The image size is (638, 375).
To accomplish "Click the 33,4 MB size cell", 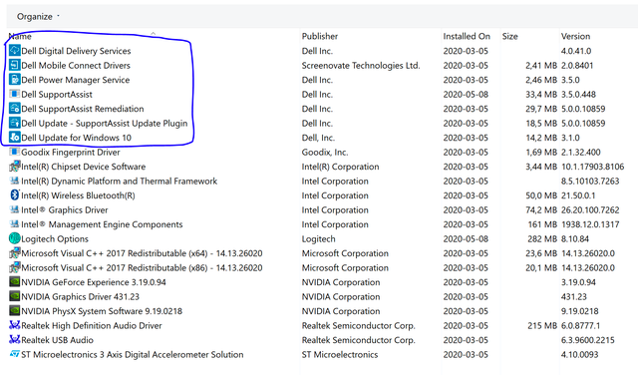I will pos(541,95).
